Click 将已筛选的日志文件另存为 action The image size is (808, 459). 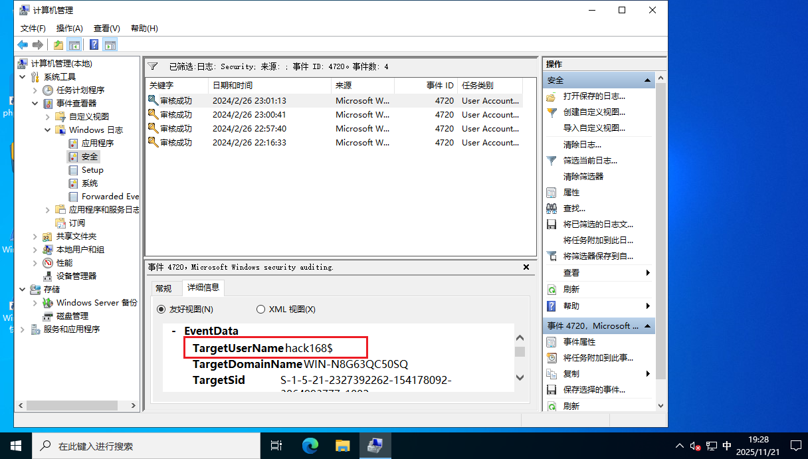598,225
